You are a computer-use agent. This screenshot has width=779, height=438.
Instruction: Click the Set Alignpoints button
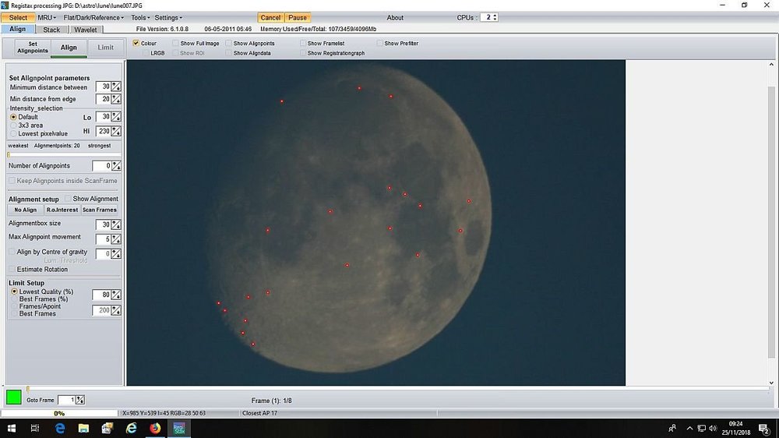tap(33, 48)
